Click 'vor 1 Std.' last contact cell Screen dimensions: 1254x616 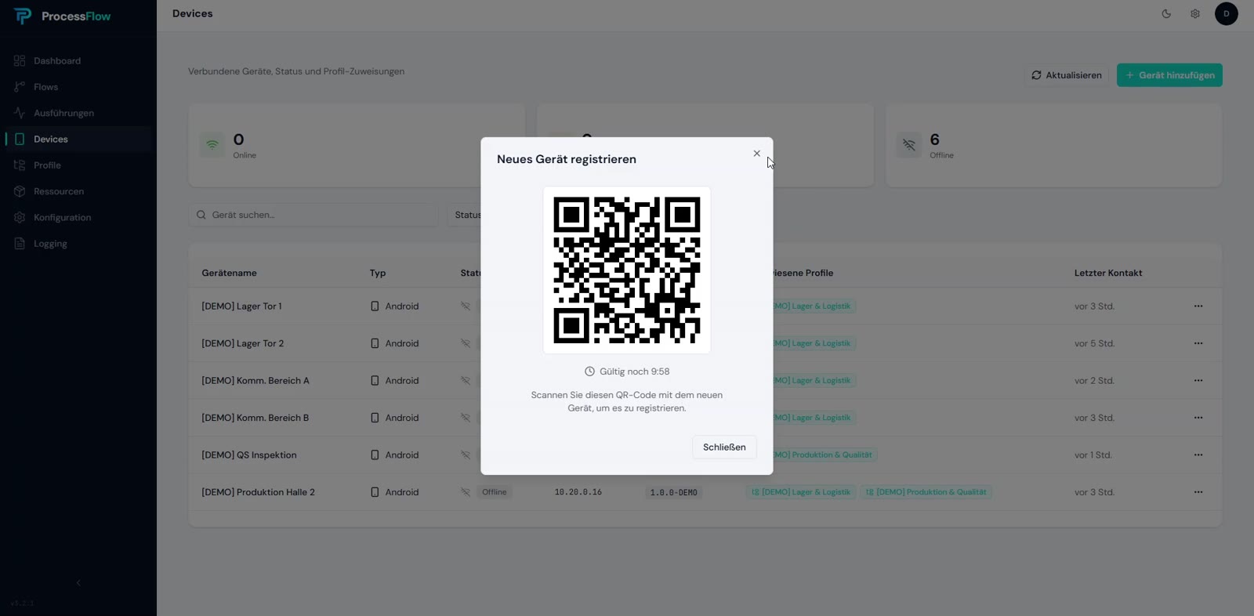[1093, 455]
